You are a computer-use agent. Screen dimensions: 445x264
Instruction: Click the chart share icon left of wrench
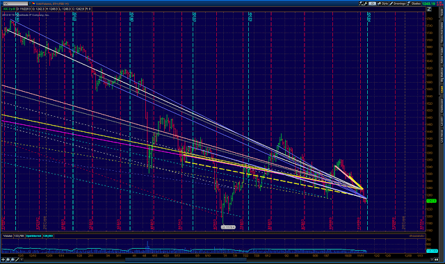click(x=361, y=3)
